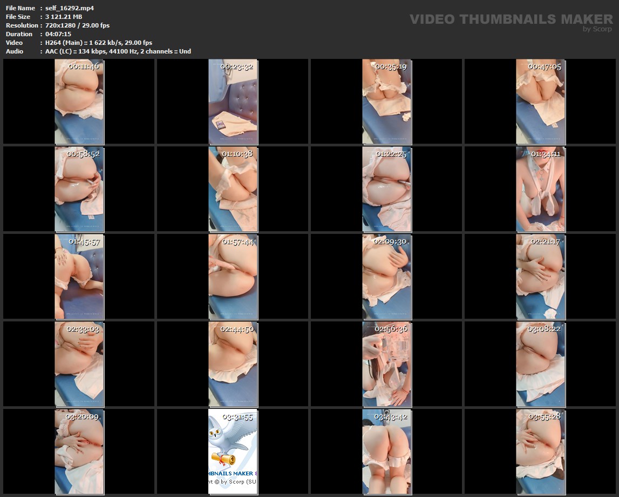Click the Duration value 04:07:15
This screenshot has width=619, height=497.
click(x=58, y=34)
